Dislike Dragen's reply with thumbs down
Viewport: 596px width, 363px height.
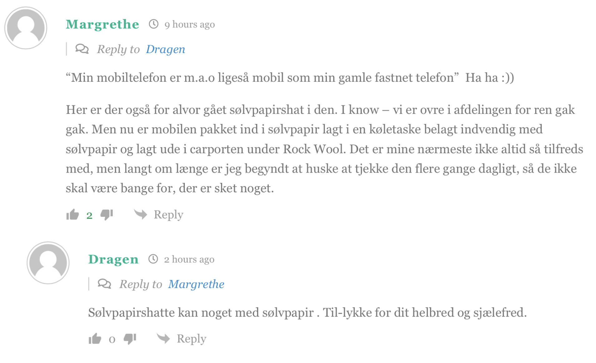tap(130, 339)
